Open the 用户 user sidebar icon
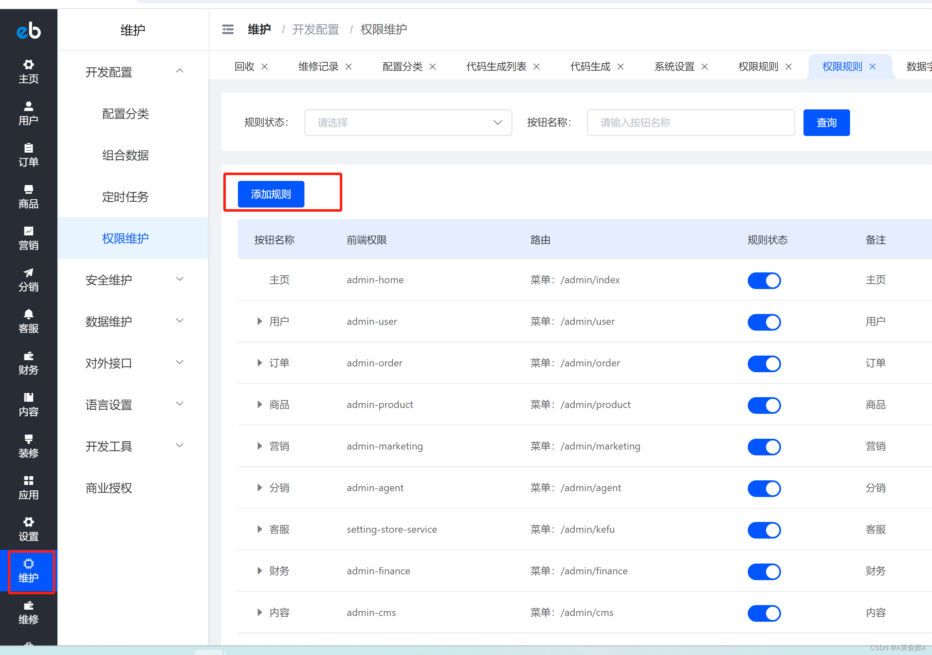This screenshot has height=655, width=932. 29,113
